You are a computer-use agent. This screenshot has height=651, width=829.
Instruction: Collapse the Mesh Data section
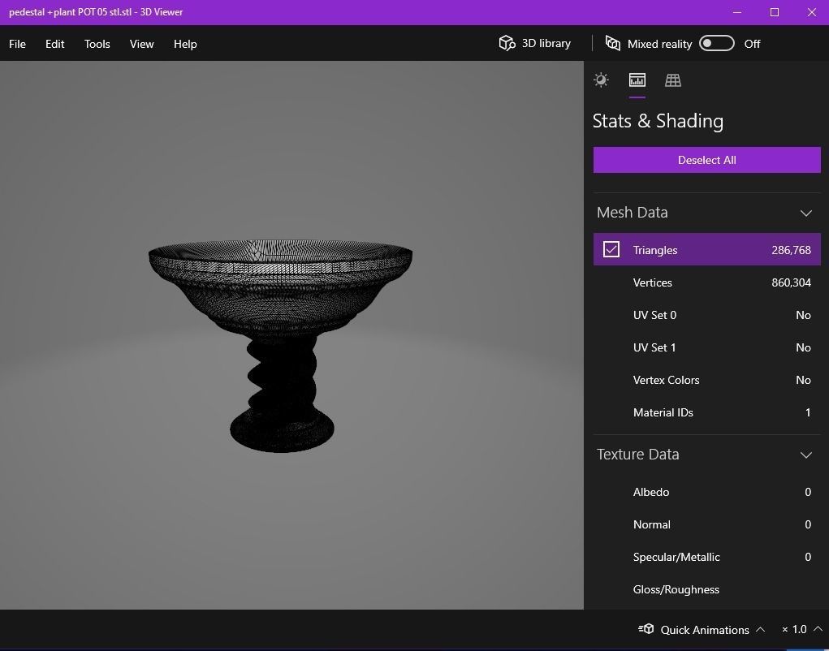pyautogui.click(x=805, y=213)
